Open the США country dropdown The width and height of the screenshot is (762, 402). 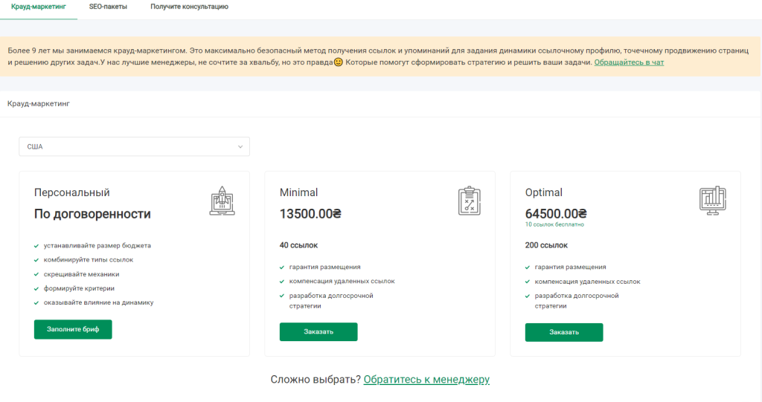[x=134, y=146]
